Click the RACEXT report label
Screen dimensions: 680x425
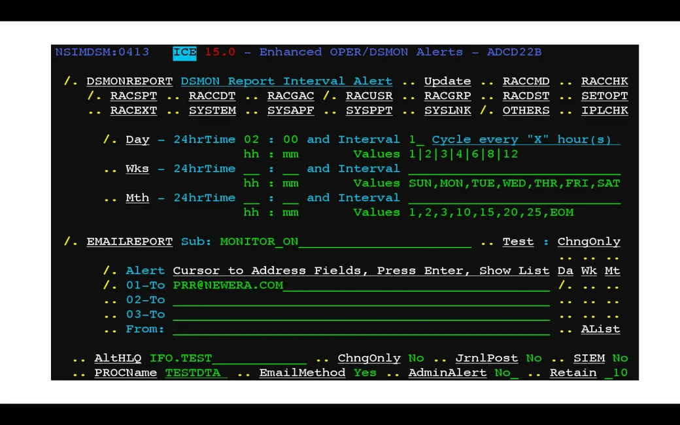pos(133,110)
